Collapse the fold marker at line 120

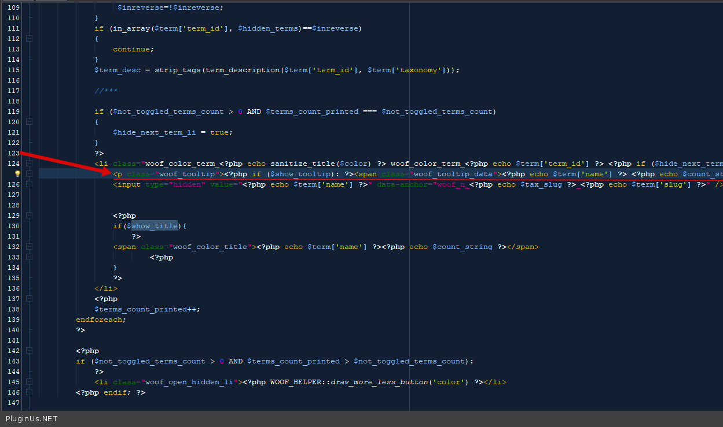tap(29, 122)
